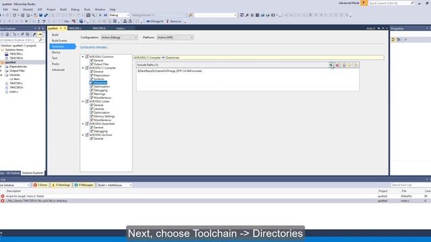The width and height of the screenshot is (431, 242).
Task: Select the Device settings page
Action: pyautogui.click(x=56, y=52)
